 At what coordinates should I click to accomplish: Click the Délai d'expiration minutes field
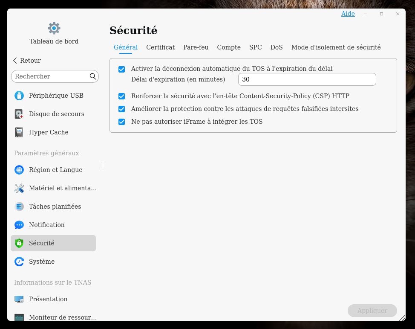307,79
